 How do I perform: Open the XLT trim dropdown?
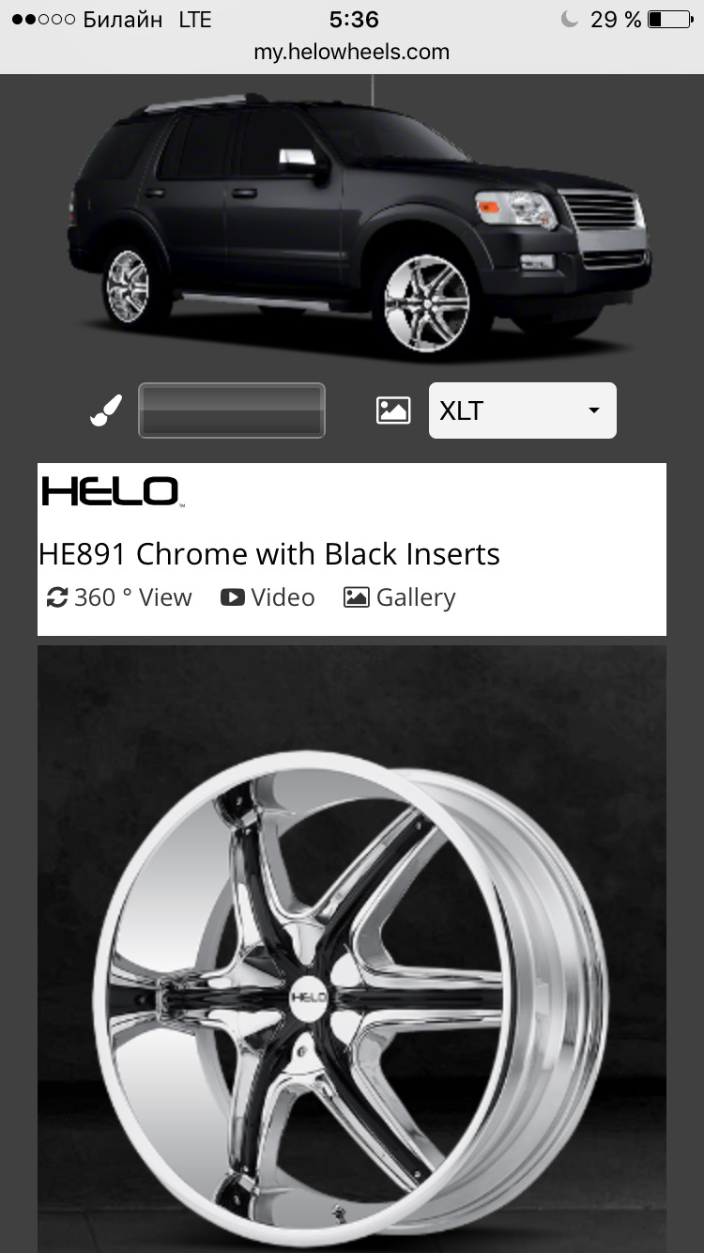(x=523, y=410)
